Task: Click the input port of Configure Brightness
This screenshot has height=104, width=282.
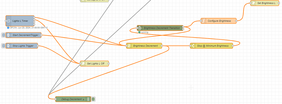Action: [x=201, y=21]
